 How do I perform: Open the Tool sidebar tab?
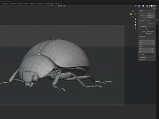pos(157,16)
